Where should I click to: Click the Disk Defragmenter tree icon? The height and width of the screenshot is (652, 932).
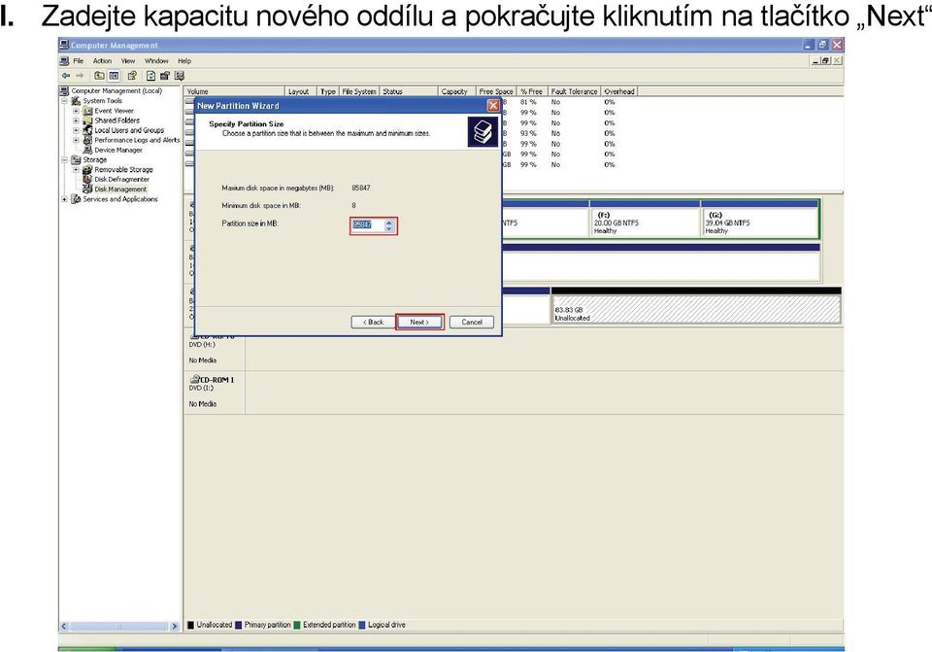click(x=88, y=179)
